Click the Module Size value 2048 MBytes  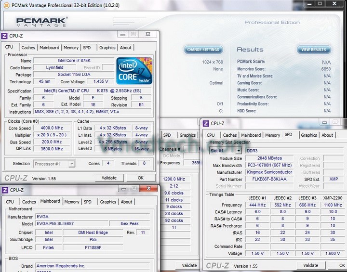pyautogui.click(x=269, y=158)
